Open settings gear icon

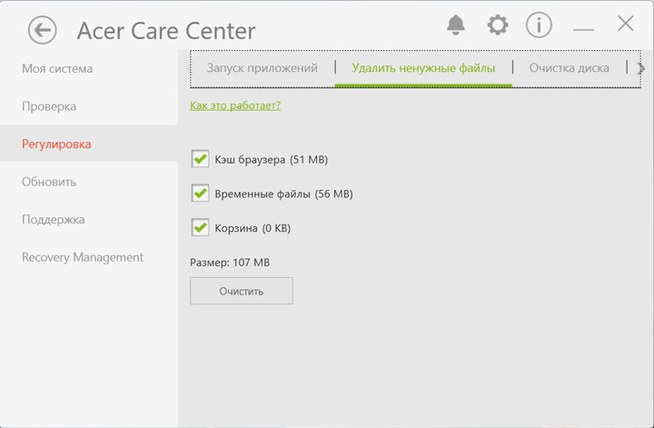coord(497,25)
